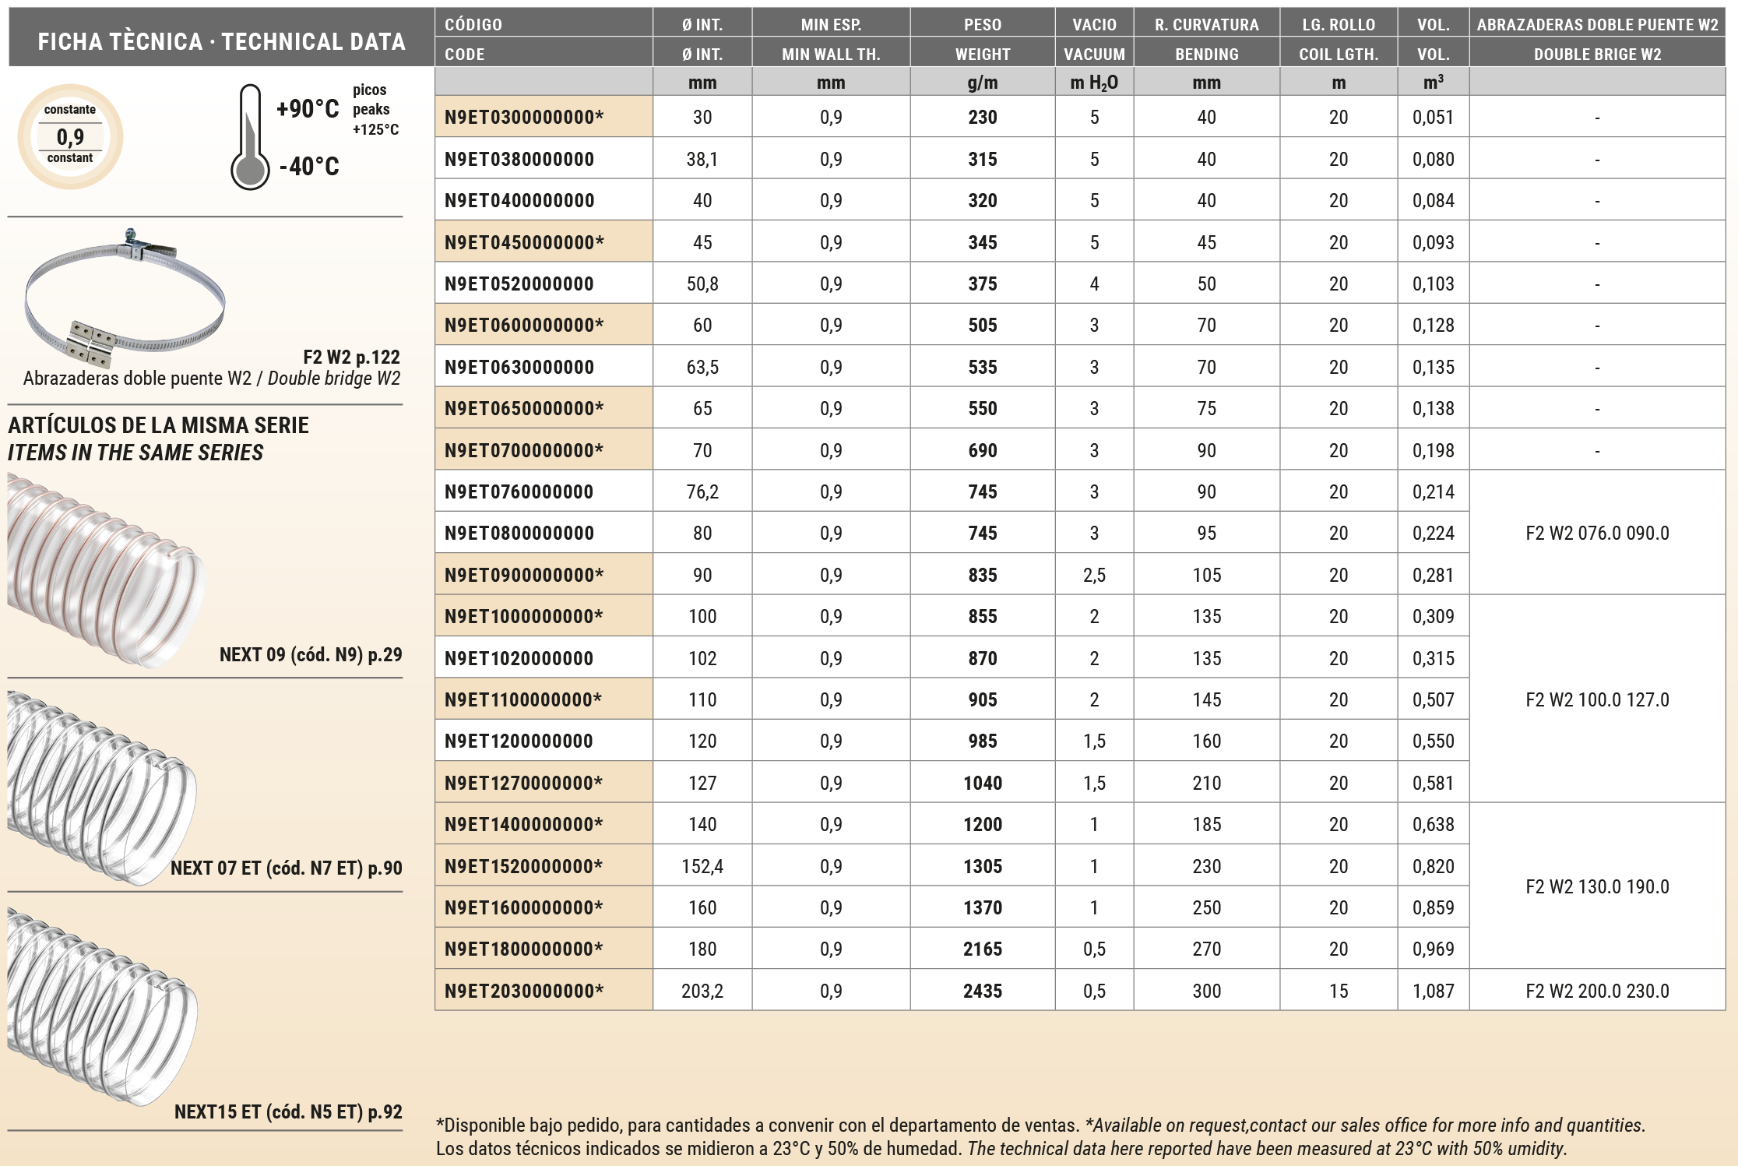Click the FICHA TÈCNICA title banner
The image size is (1738, 1166).
tap(221, 41)
